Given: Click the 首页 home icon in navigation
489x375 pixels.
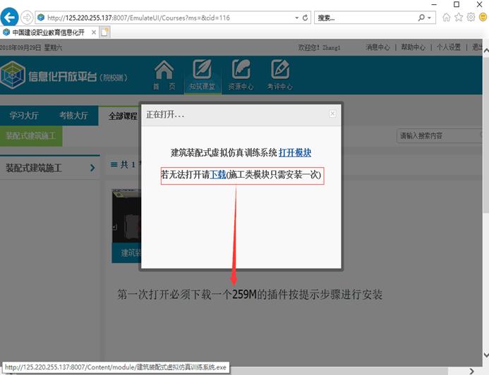Looking at the screenshot, I should (x=164, y=74).
